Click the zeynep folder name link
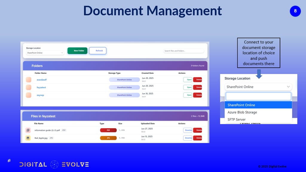306x172 pixels. 40,95
